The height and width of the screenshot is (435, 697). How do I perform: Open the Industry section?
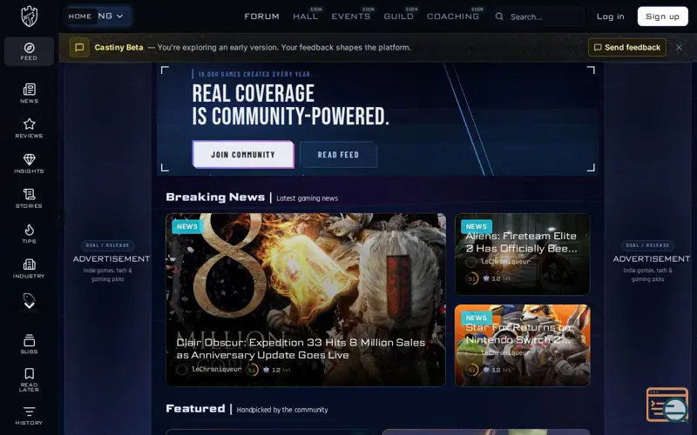pos(29,269)
